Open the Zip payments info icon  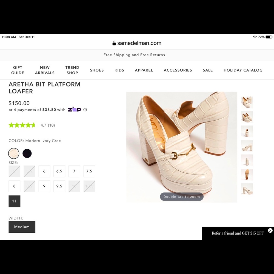(85, 109)
